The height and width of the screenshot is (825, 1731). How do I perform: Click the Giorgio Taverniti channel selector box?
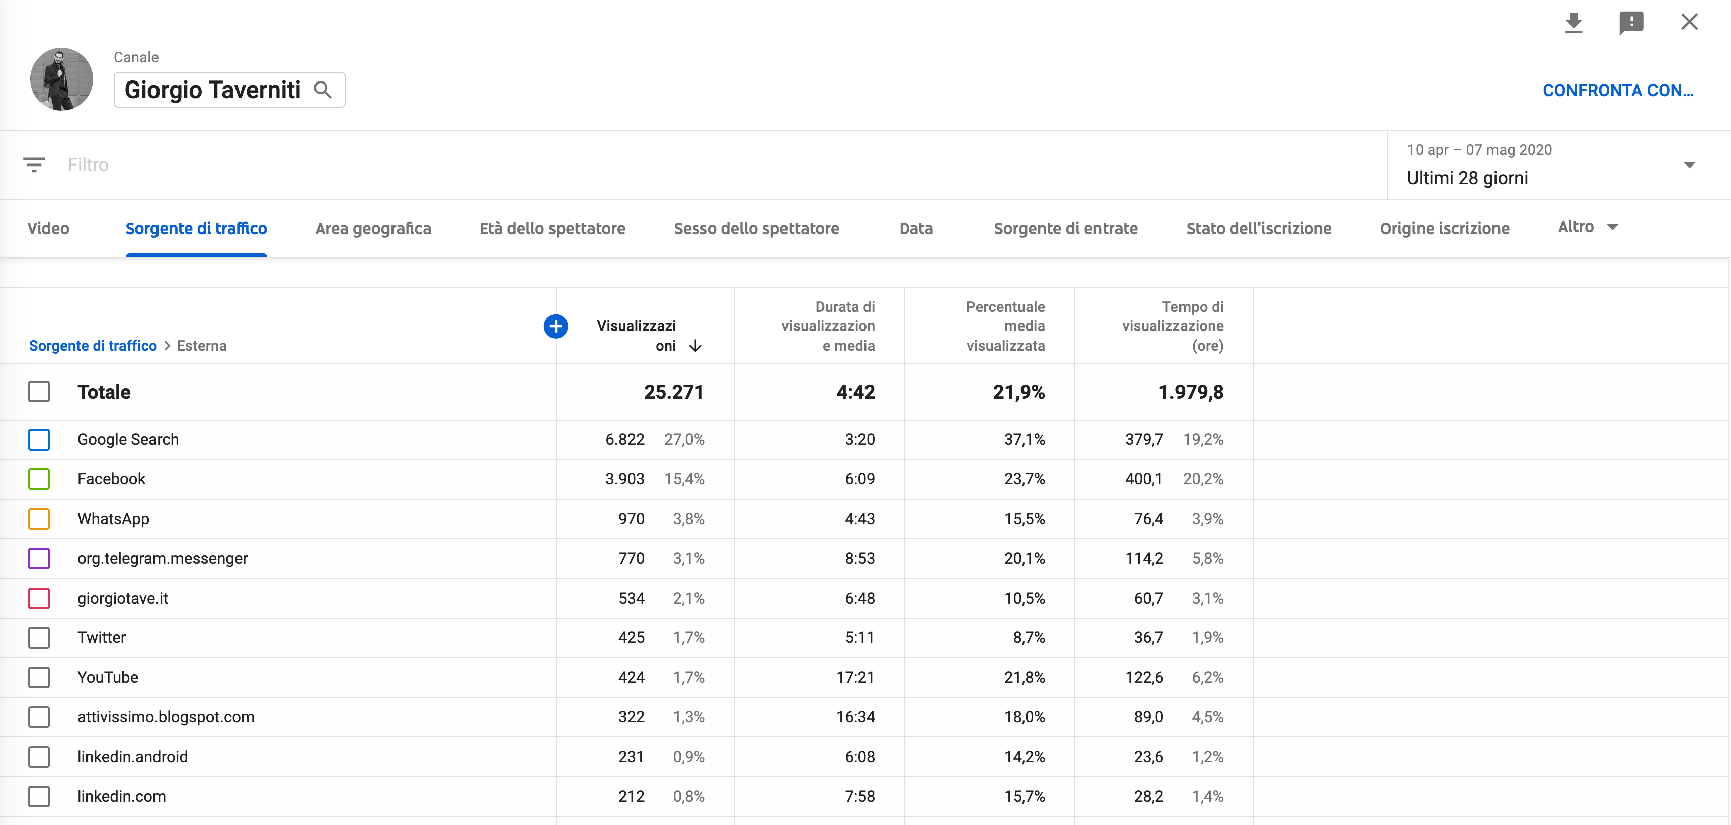coord(229,90)
